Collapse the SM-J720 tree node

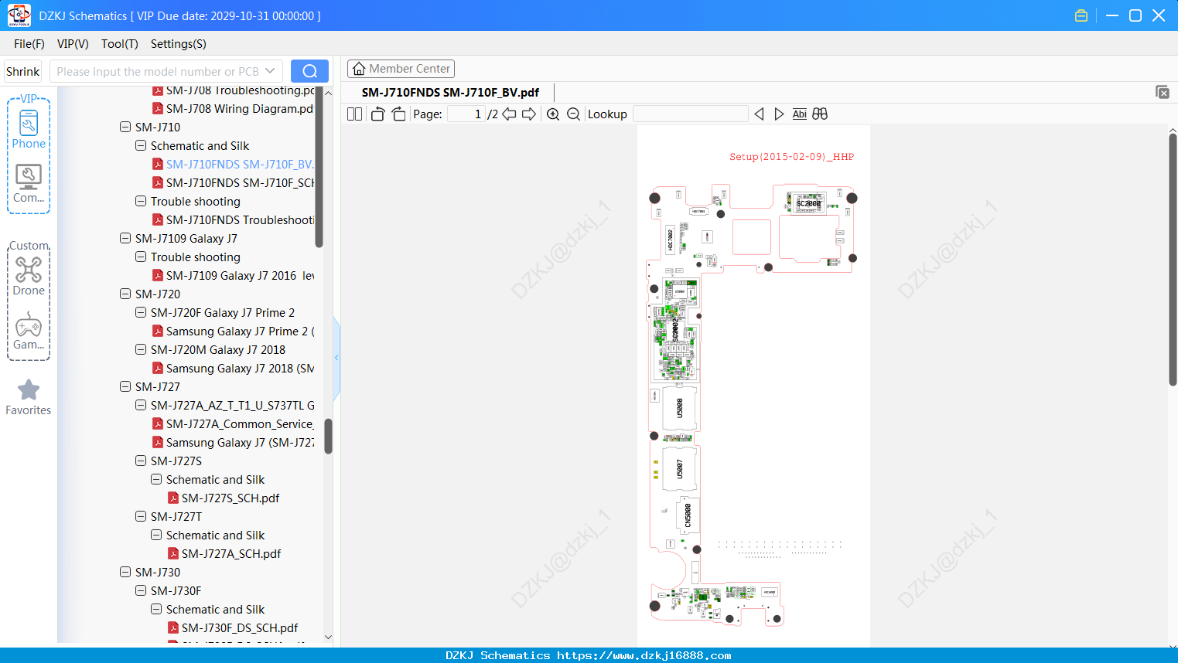point(125,294)
